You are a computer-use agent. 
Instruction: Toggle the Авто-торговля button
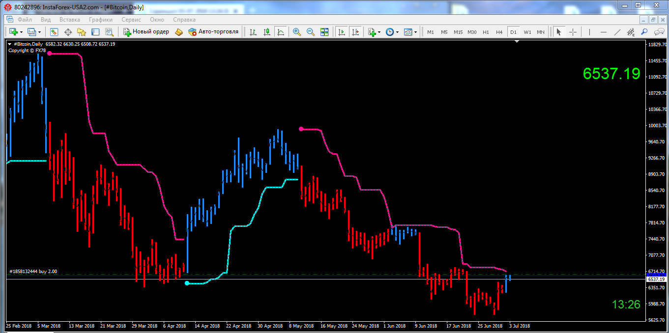(x=213, y=32)
